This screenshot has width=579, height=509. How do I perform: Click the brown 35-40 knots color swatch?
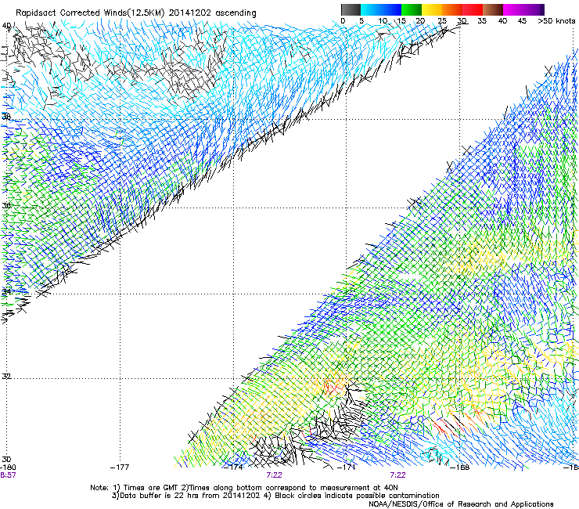point(493,9)
